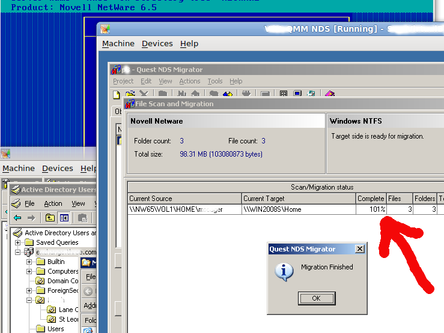444x333 pixels.
Task: Expand the Computers folder node
Action: [29, 271]
